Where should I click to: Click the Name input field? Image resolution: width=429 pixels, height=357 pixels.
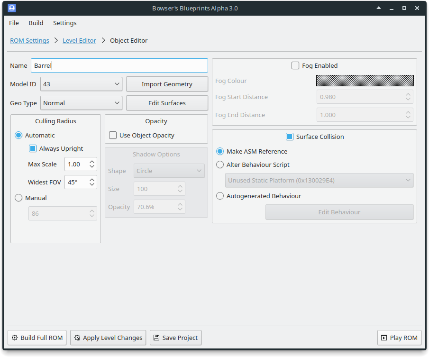point(119,65)
